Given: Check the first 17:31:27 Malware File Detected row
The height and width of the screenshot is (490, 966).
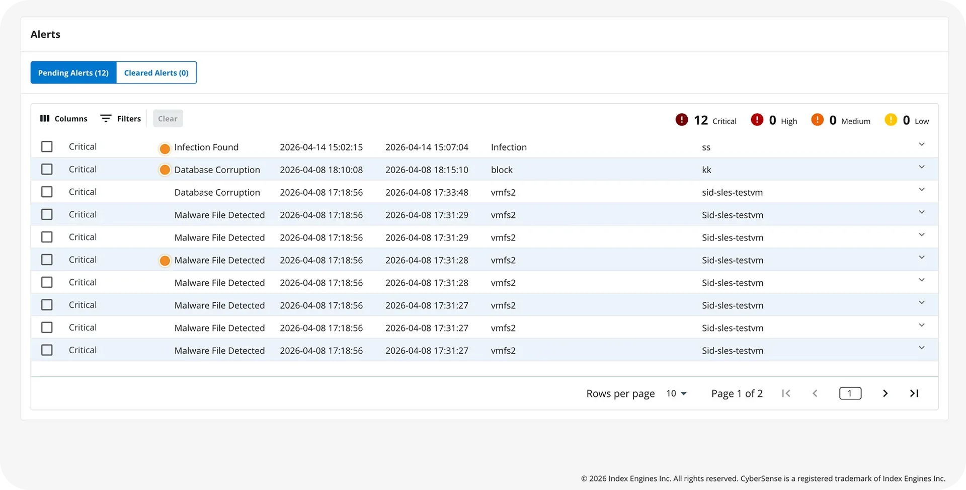Looking at the screenshot, I should point(47,305).
